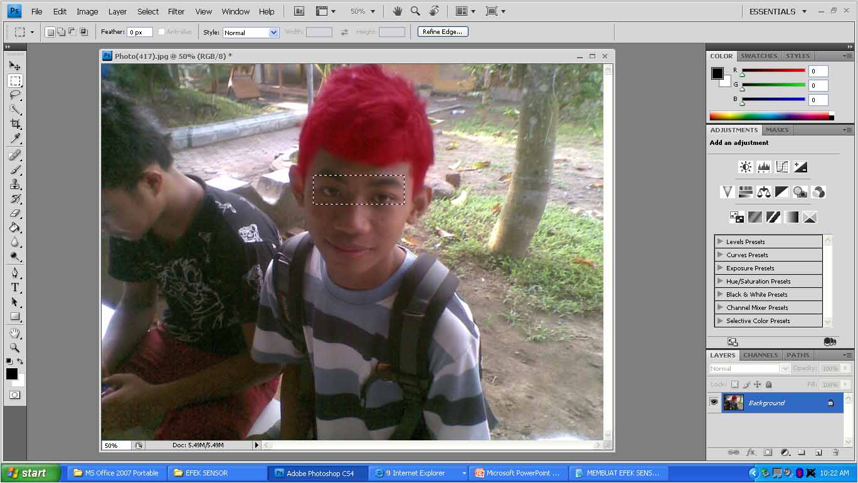Open the Image menu
The height and width of the screenshot is (483, 858).
87,11
